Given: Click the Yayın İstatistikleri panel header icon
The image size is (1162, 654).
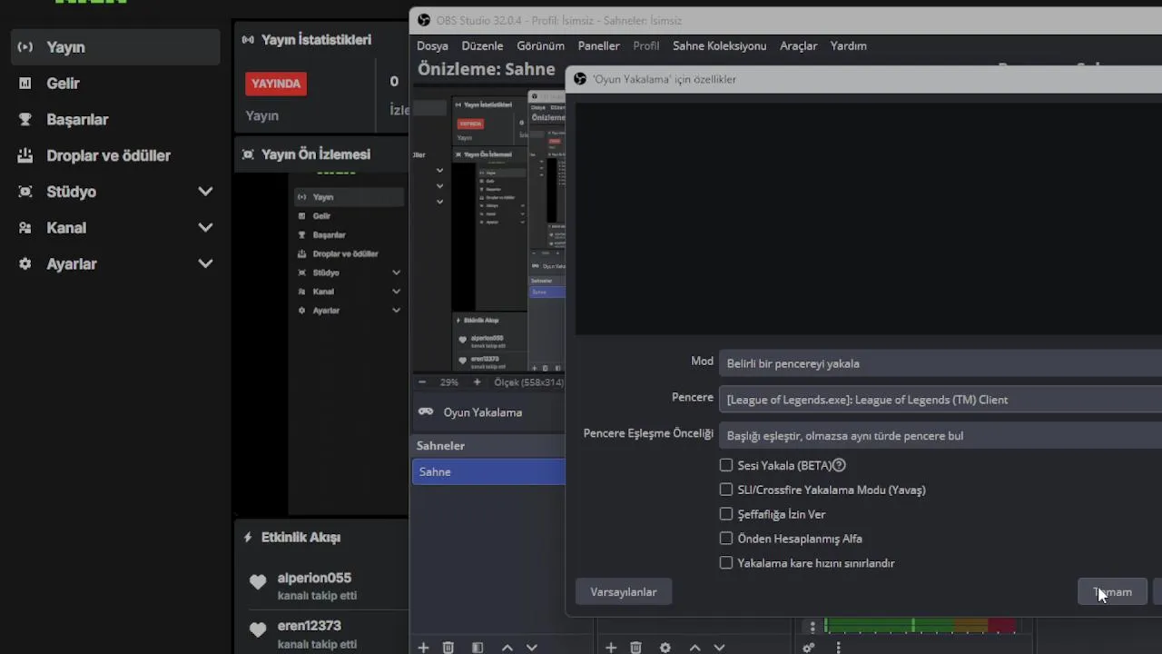Looking at the screenshot, I should [248, 40].
